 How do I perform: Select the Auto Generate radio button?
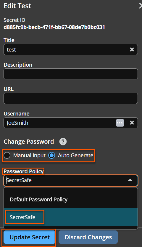52,155
